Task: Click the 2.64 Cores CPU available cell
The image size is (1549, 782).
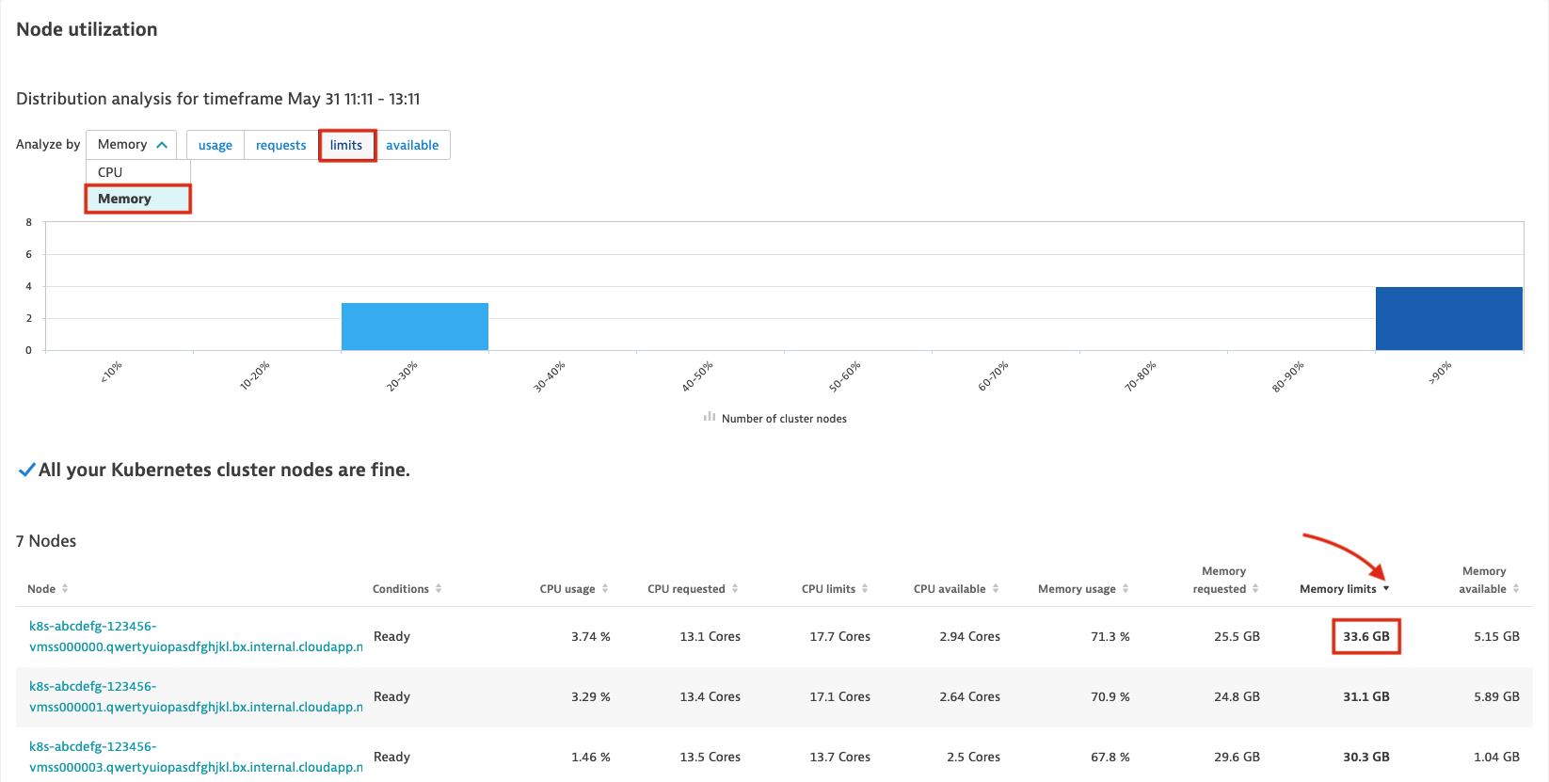Action: pos(970,696)
